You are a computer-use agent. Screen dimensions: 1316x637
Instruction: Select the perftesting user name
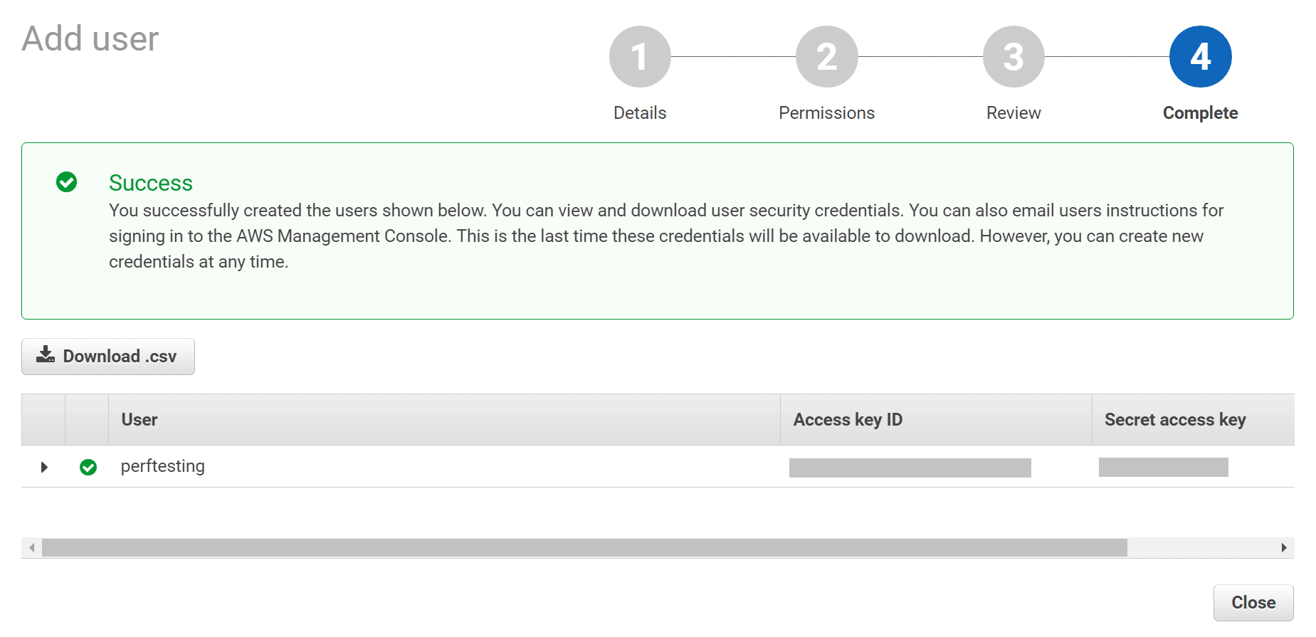[162, 466]
